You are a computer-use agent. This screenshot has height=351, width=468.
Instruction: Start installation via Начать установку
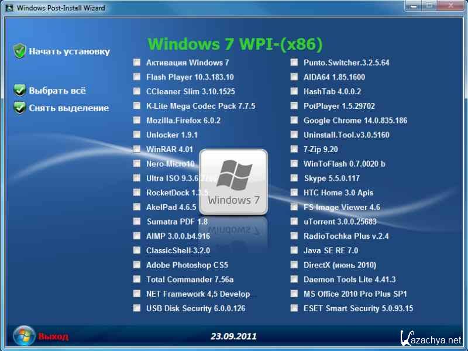(x=69, y=51)
